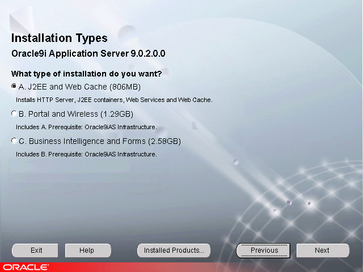The height and width of the screenshot is (272, 363).
Task: Open Installed Products list
Action: click(174, 250)
